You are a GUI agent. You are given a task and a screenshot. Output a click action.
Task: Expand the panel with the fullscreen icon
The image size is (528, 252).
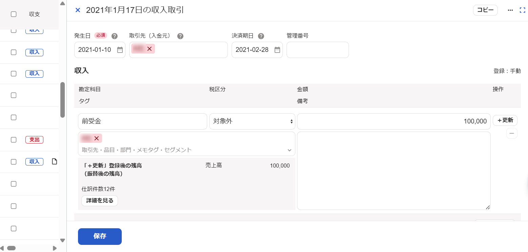[522, 10]
